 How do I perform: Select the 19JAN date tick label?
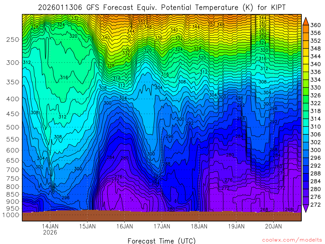click(236, 226)
